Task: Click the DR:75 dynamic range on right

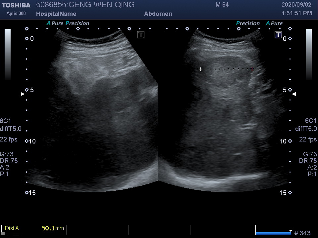Action: pos(308,161)
